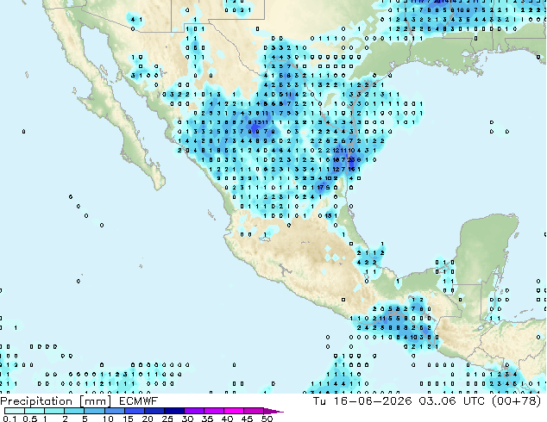
Task: Click the '45' legend scale label
Action: [248, 419]
